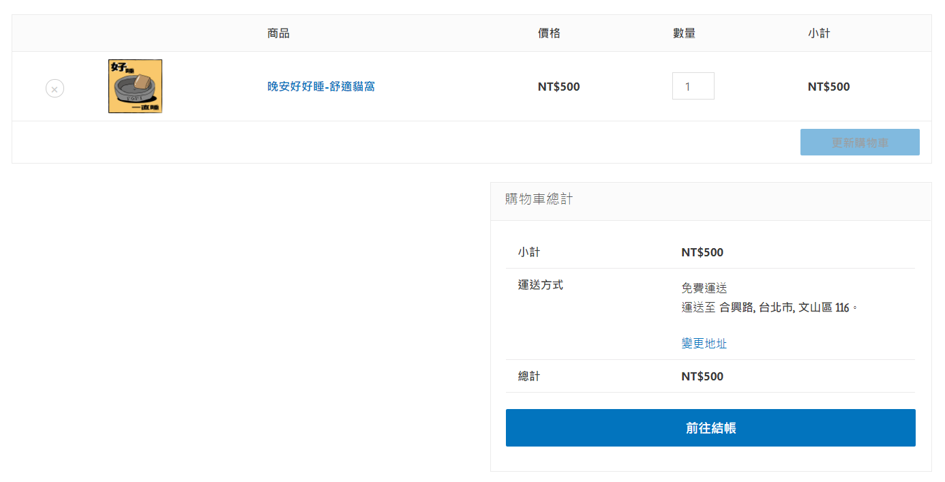945x482 pixels.
Task: Select the unit price NT$500 in 價格 column
Action: (x=558, y=87)
